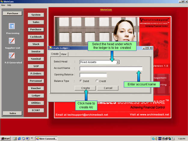Click the Create Ledger dialog title icon
188x141 pixels.
pos(50,48)
